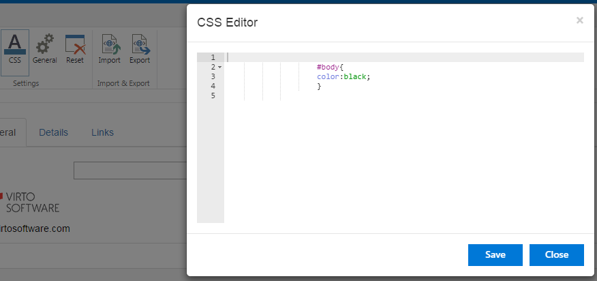The width and height of the screenshot is (597, 281).
Task: Choose the Export ribbon icon
Action: point(140,50)
